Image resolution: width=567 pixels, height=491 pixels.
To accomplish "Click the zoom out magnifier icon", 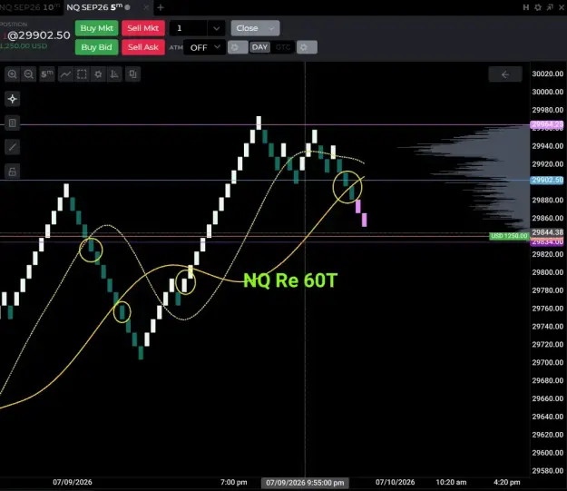I will coord(28,74).
